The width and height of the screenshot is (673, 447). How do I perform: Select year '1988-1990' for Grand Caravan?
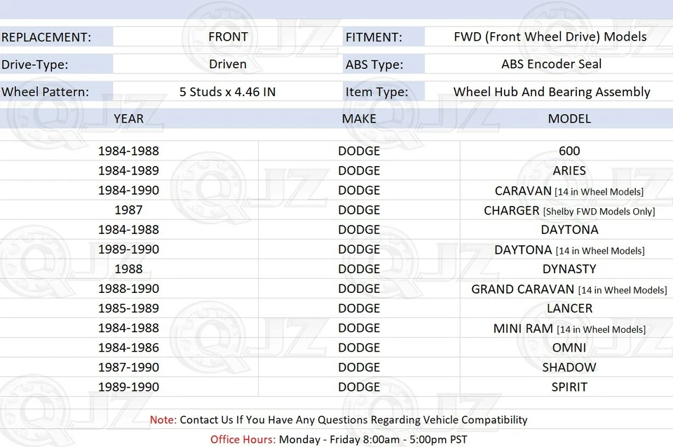pos(128,289)
